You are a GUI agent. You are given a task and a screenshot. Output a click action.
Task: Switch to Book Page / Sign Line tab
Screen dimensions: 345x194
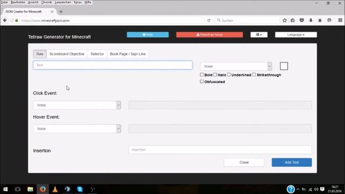[128, 54]
